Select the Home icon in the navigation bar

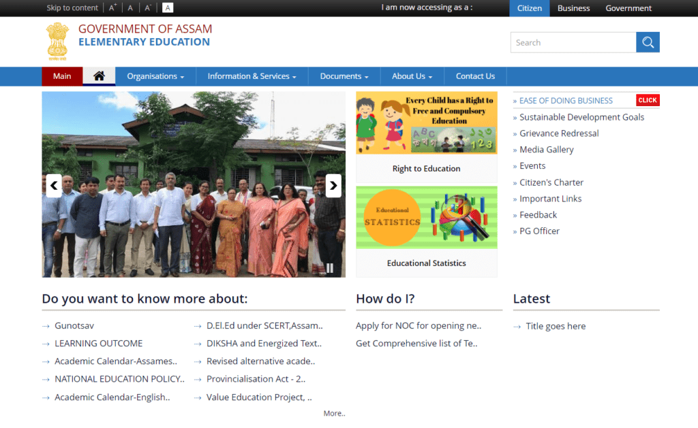point(99,76)
